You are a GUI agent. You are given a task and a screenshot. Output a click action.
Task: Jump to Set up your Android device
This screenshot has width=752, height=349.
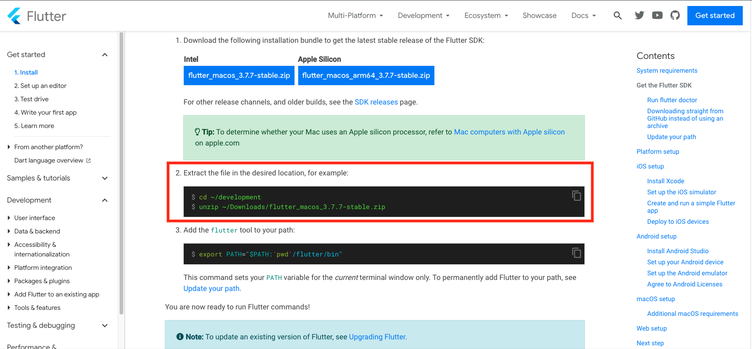pyautogui.click(x=686, y=262)
